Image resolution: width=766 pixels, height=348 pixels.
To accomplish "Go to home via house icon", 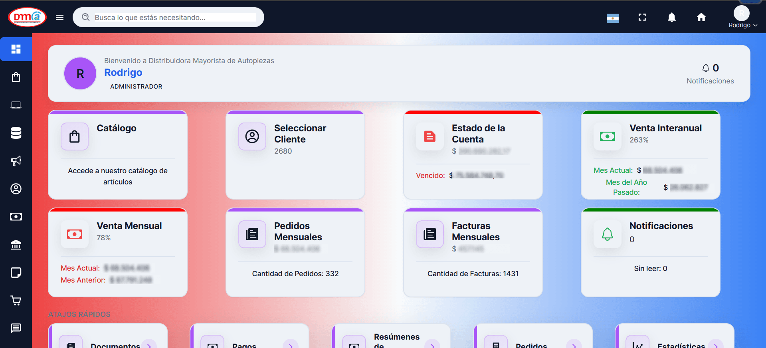I will pos(701,17).
